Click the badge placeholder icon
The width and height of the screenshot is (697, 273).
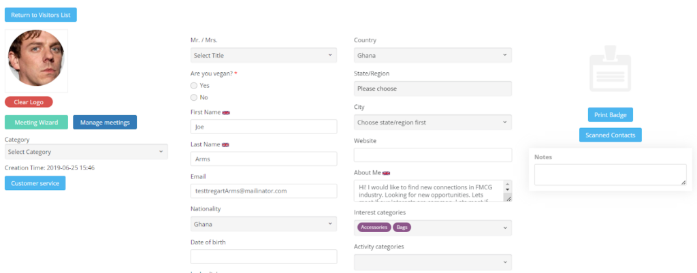pyautogui.click(x=610, y=68)
